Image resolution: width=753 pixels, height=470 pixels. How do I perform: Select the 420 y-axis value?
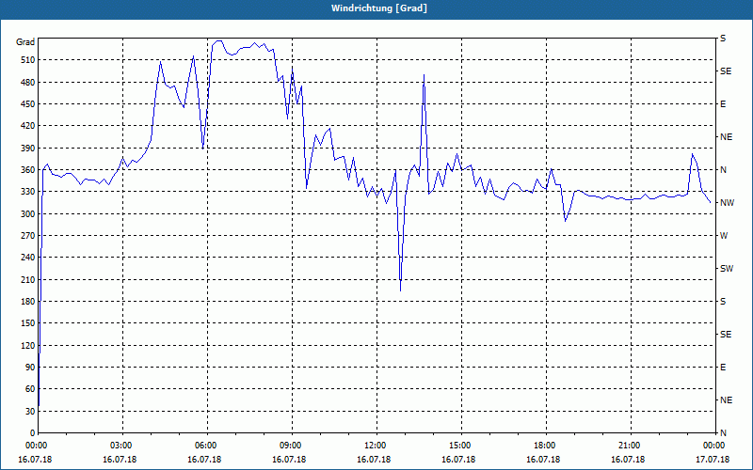[x=29, y=126]
